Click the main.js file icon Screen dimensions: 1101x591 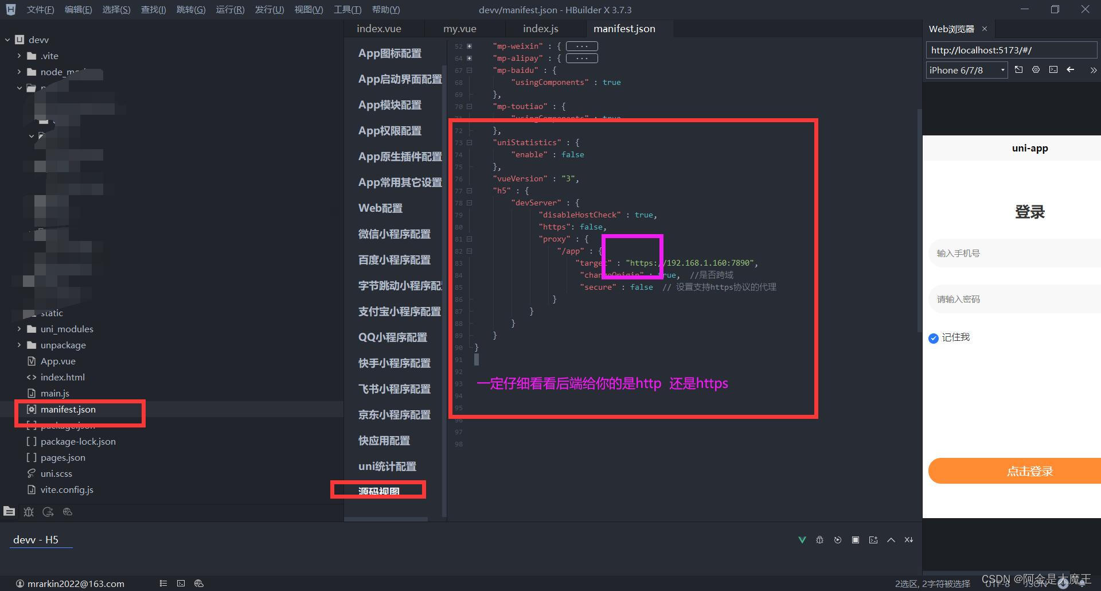[32, 393]
